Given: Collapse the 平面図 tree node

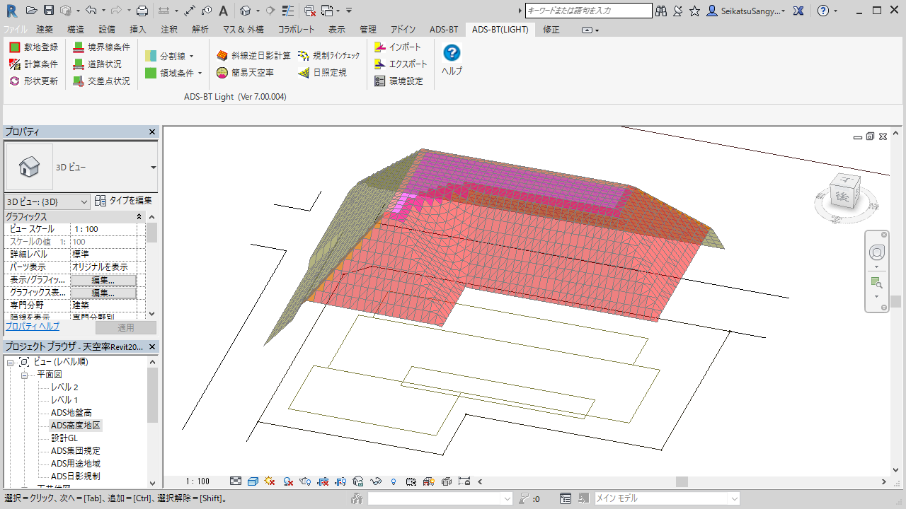Looking at the screenshot, I should [x=23, y=375].
